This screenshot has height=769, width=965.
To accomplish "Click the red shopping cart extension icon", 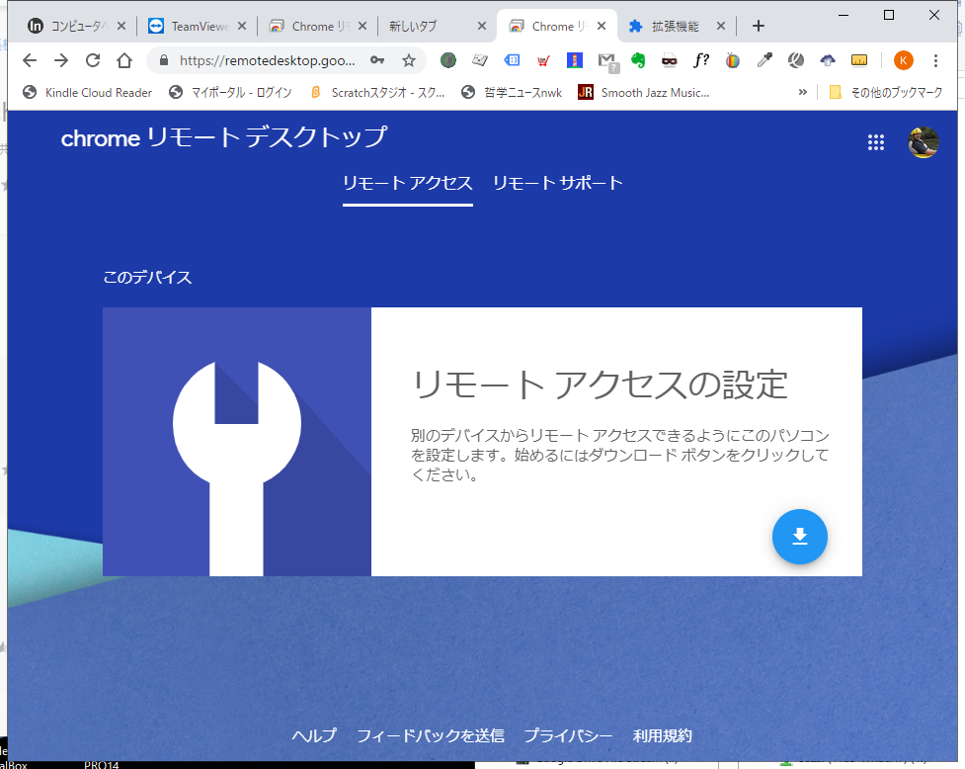I will pyautogui.click(x=543, y=60).
